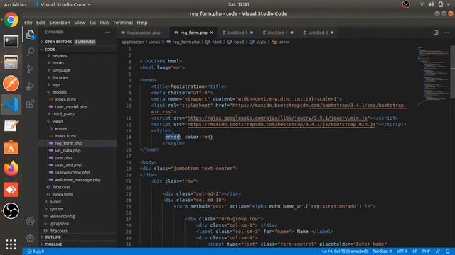Click the notifications bell in status bar
The height and width of the screenshot is (255, 455).
click(448, 251)
